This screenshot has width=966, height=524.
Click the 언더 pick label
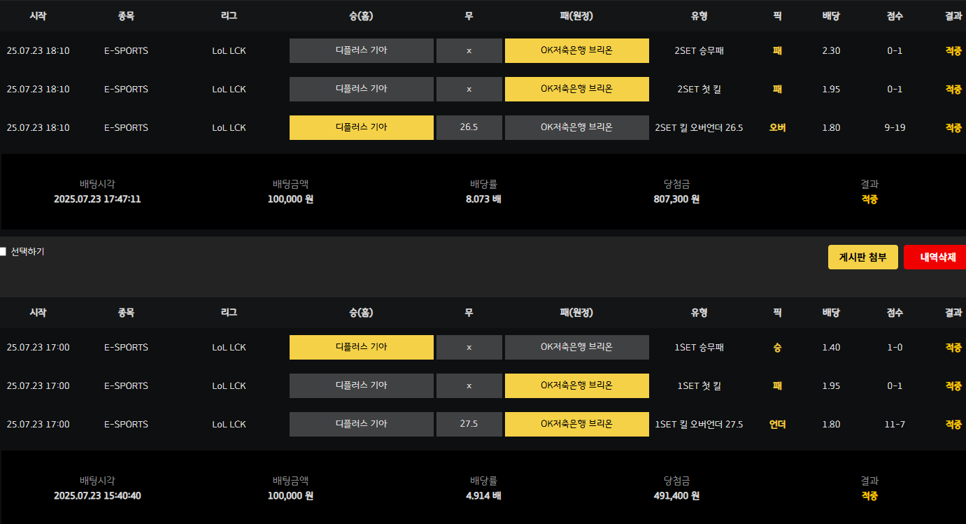pos(777,424)
